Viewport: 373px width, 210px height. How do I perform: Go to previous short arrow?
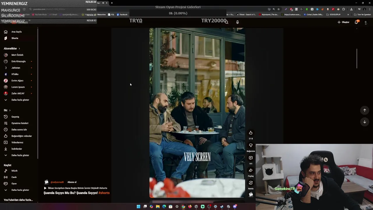click(365, 110)
